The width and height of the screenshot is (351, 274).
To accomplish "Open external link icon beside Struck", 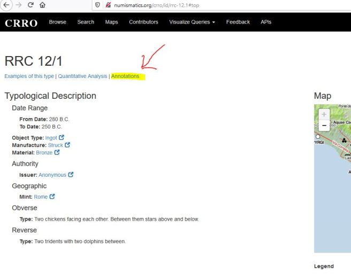I will pyautogui.click(x=67, y=145).
